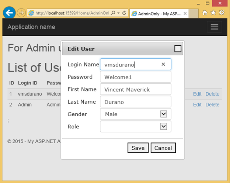Click the Login ID column header
230x183 pixels.
point(28,83)
